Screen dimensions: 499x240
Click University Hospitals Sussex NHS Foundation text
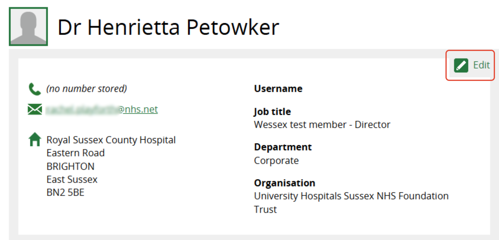pyautogui.click(x=351, y=196)
